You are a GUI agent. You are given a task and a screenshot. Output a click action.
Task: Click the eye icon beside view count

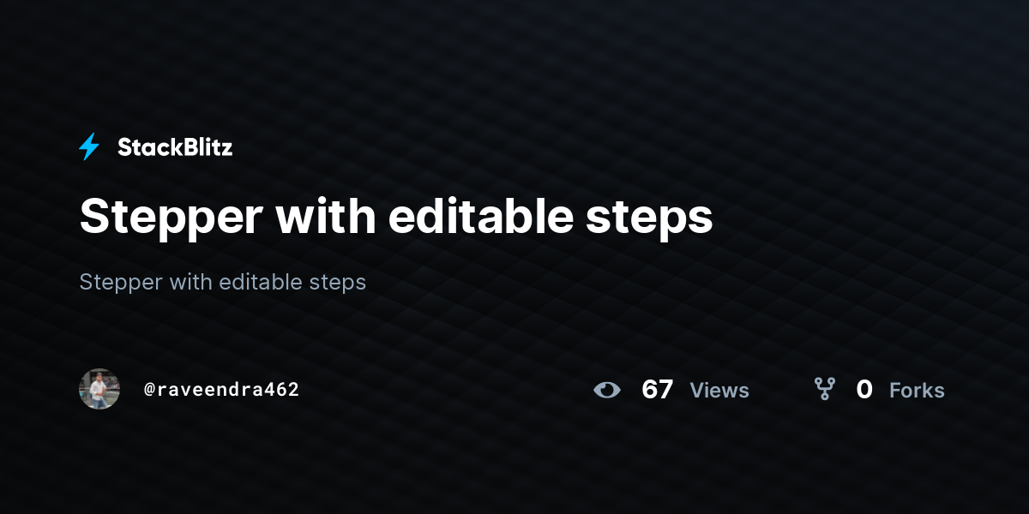point(607,391)
